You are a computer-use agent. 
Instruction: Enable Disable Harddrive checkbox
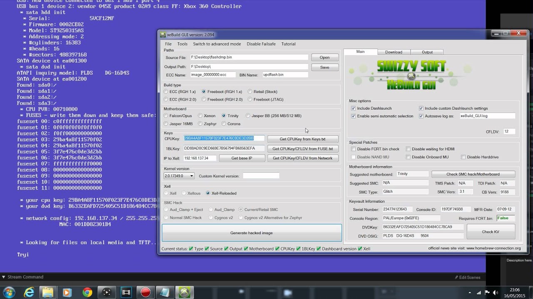pyautogui.click(x=463, y=157)
